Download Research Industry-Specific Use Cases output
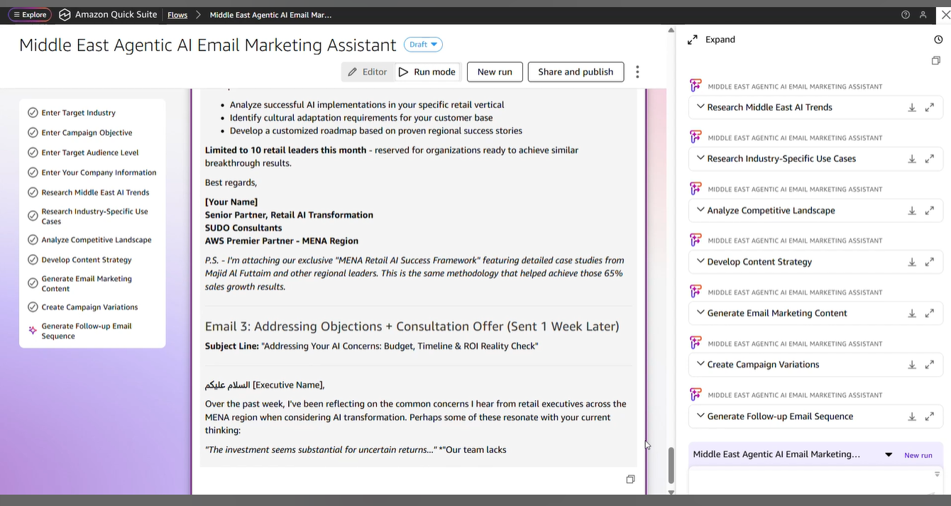Viewport: 951px width, 506px height. tap(912, 159)
